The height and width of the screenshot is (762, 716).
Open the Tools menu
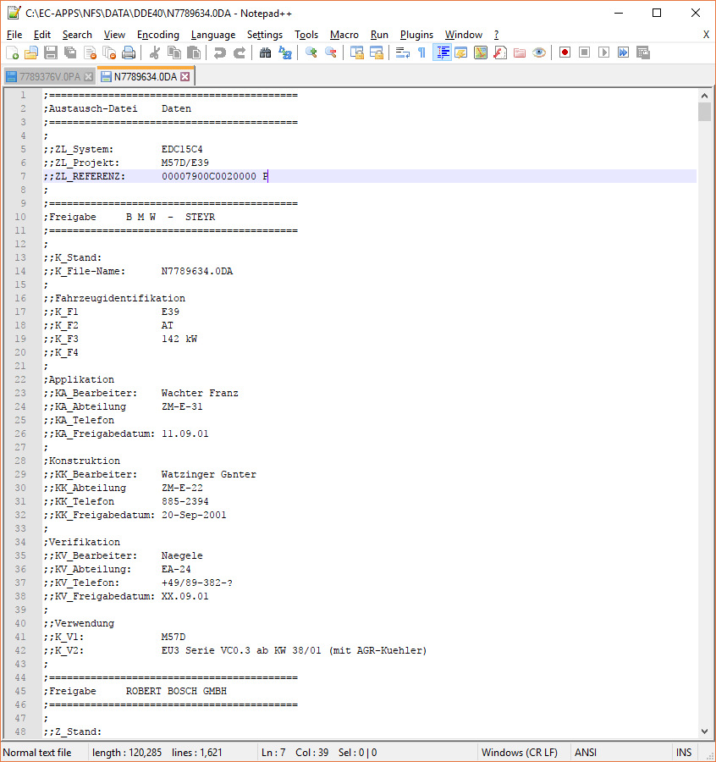pyautogui.click(x=306, y=35)
